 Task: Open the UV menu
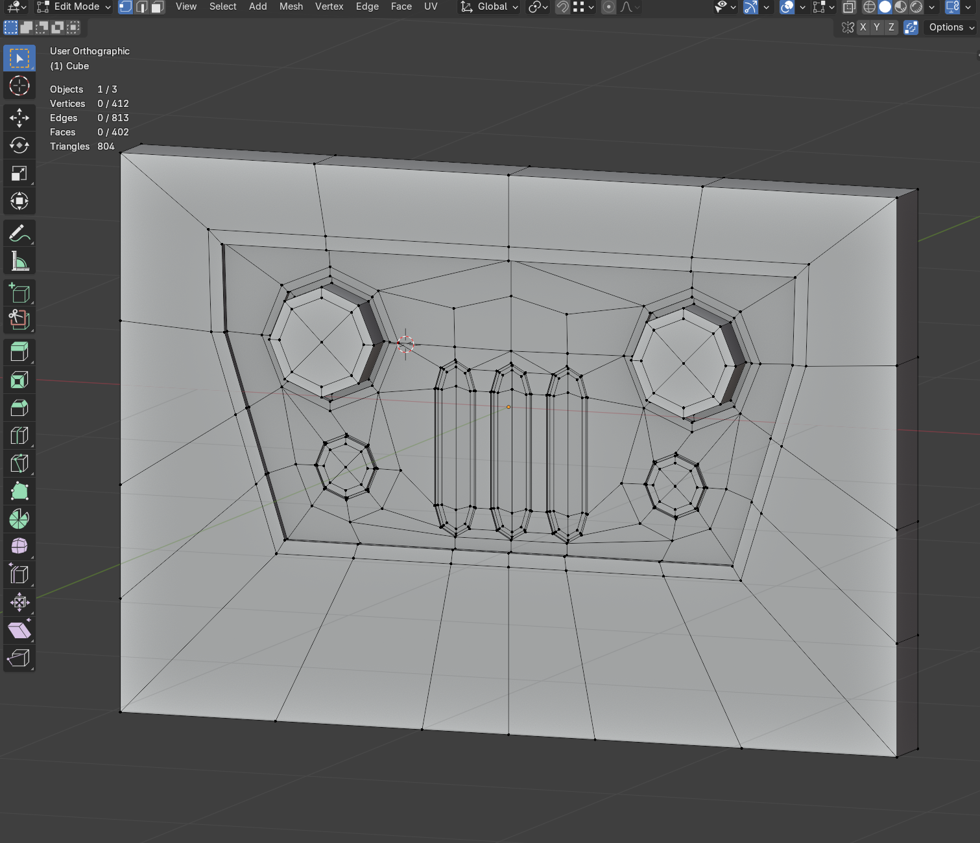click(431, 6)
